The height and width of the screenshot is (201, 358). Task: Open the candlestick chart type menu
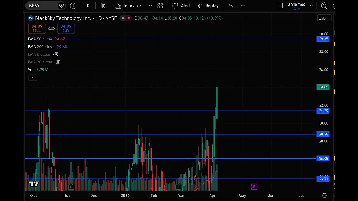(103, 6)
